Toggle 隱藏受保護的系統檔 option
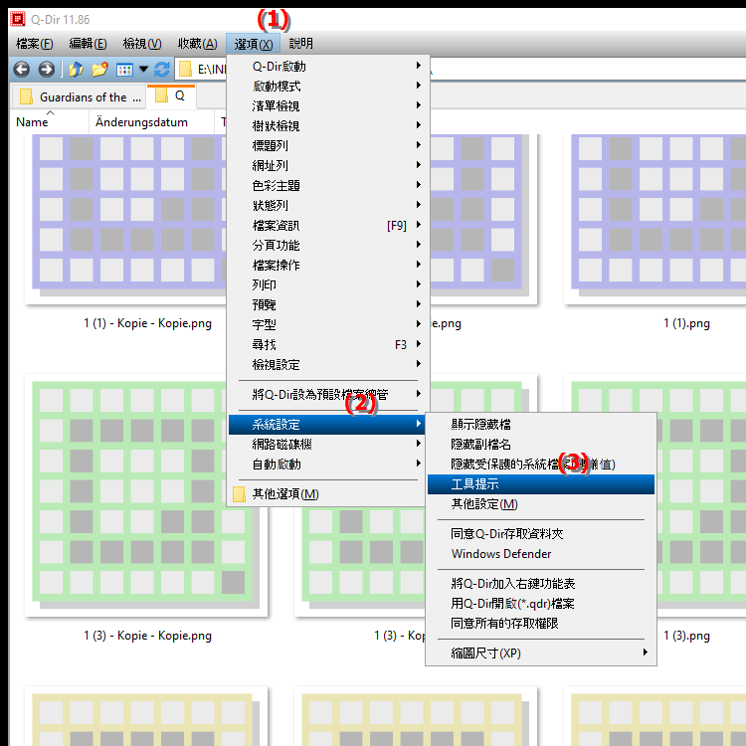Image resolution: width=746 pixels, height=746 pixels. [x=541, y=465]
